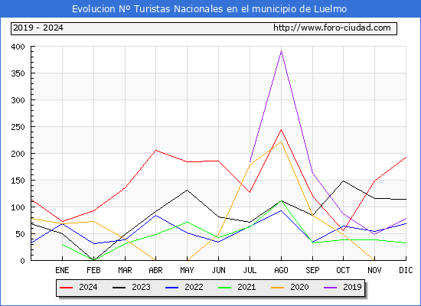Click the black 2023 peak at OCT

[343, 181]
